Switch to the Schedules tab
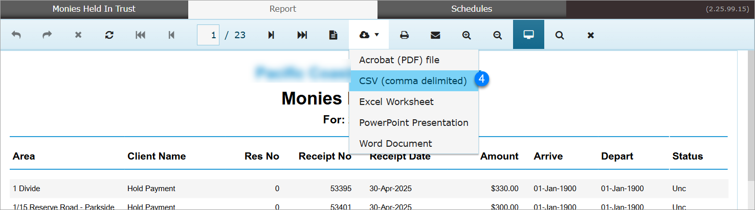The width and height of the screenshot is (755, 210). [x=471, y=9]
